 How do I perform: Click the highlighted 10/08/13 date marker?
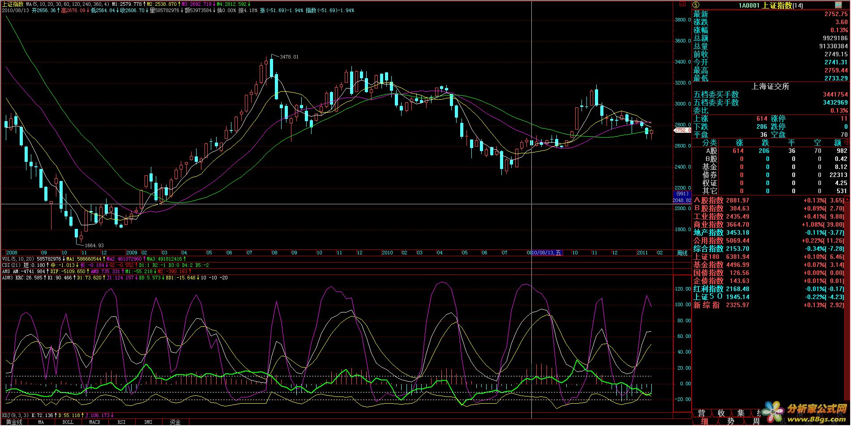547,253
